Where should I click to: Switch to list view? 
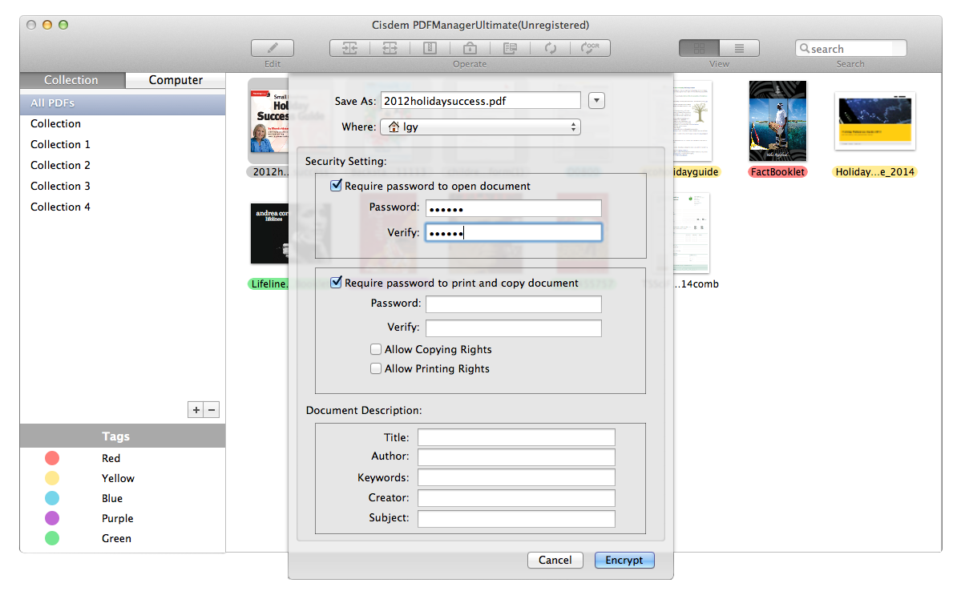[x=739, y=48]
